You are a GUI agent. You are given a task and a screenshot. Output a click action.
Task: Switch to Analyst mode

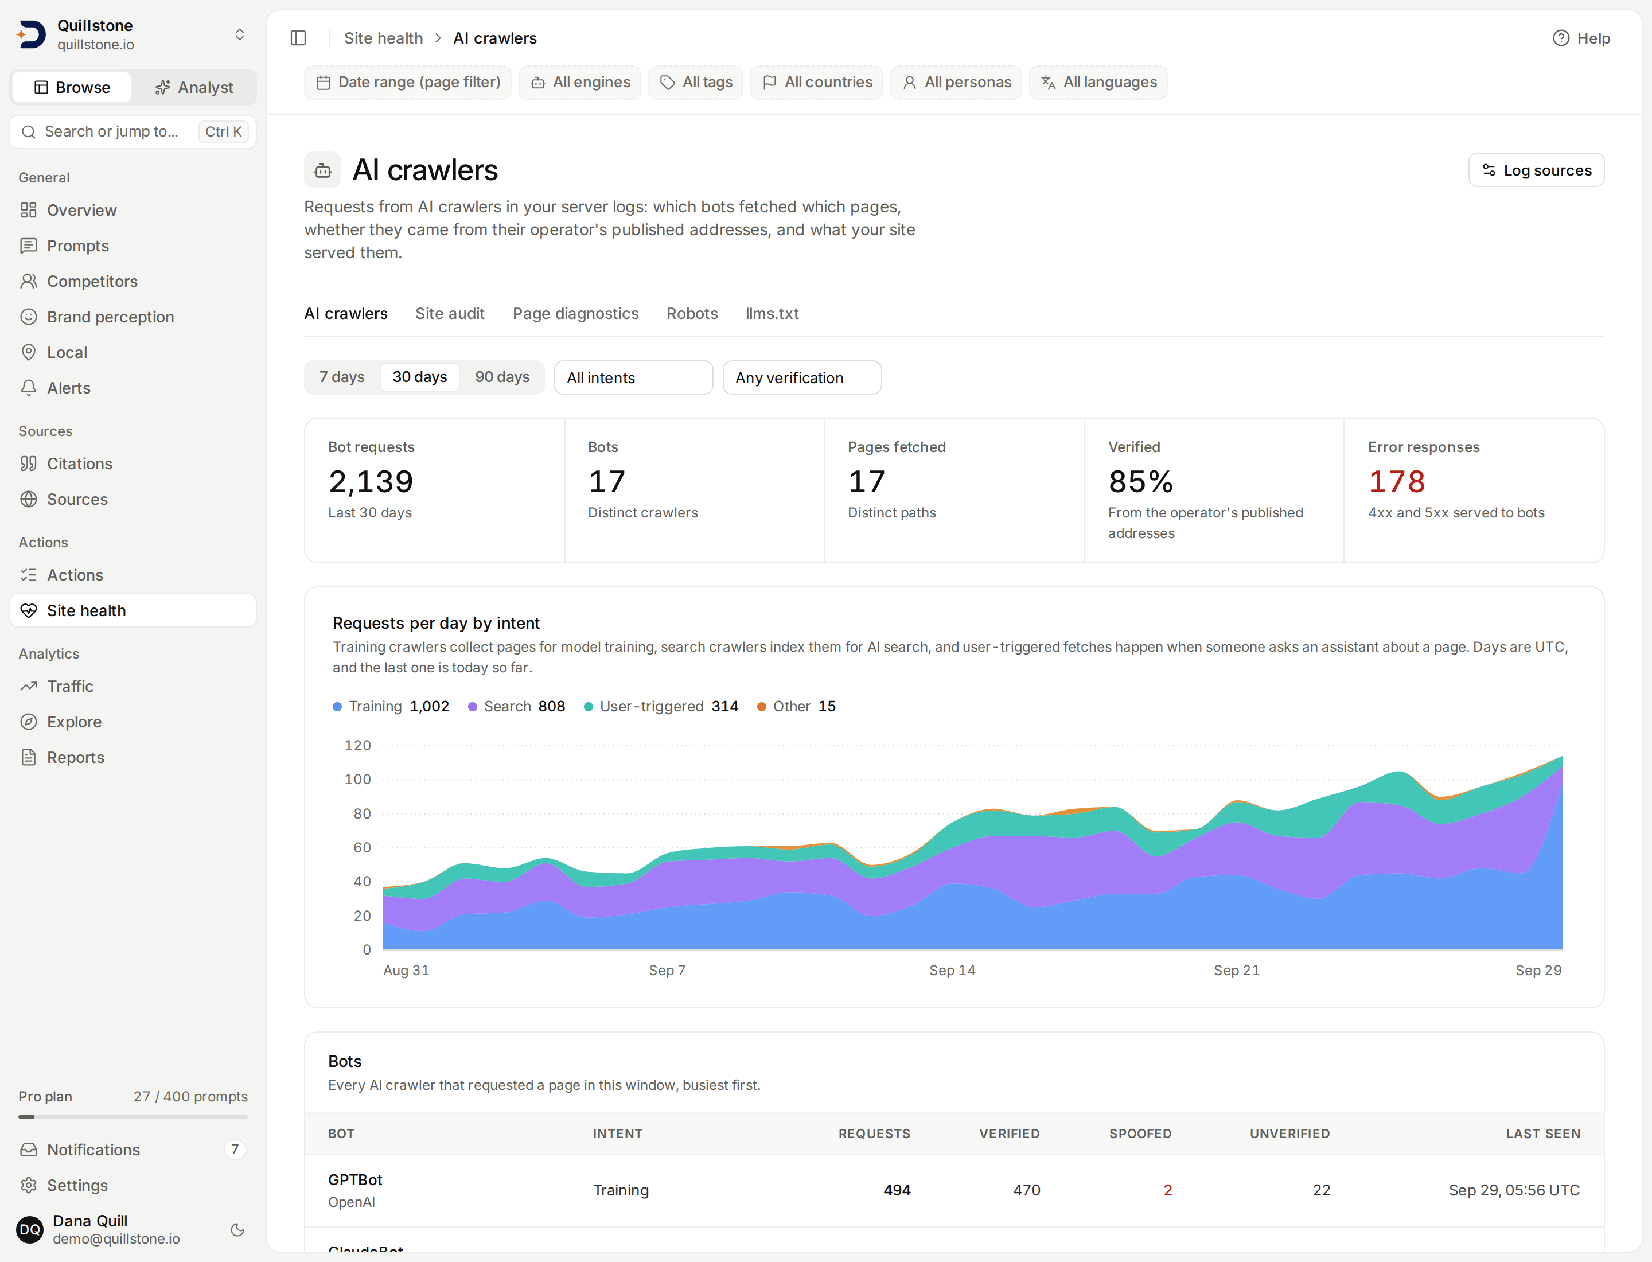pos(194,87)
